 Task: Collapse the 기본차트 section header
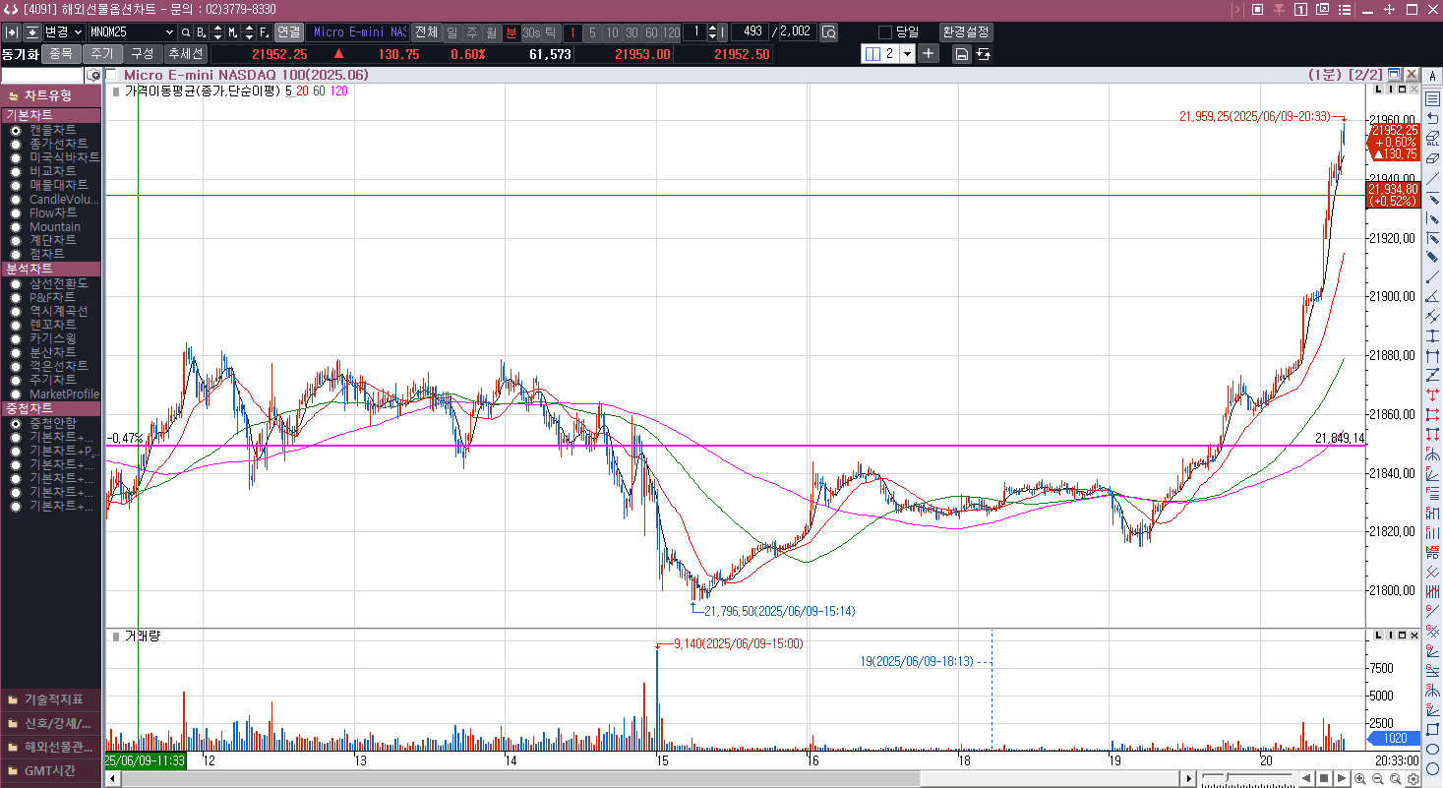pos(51,115)
